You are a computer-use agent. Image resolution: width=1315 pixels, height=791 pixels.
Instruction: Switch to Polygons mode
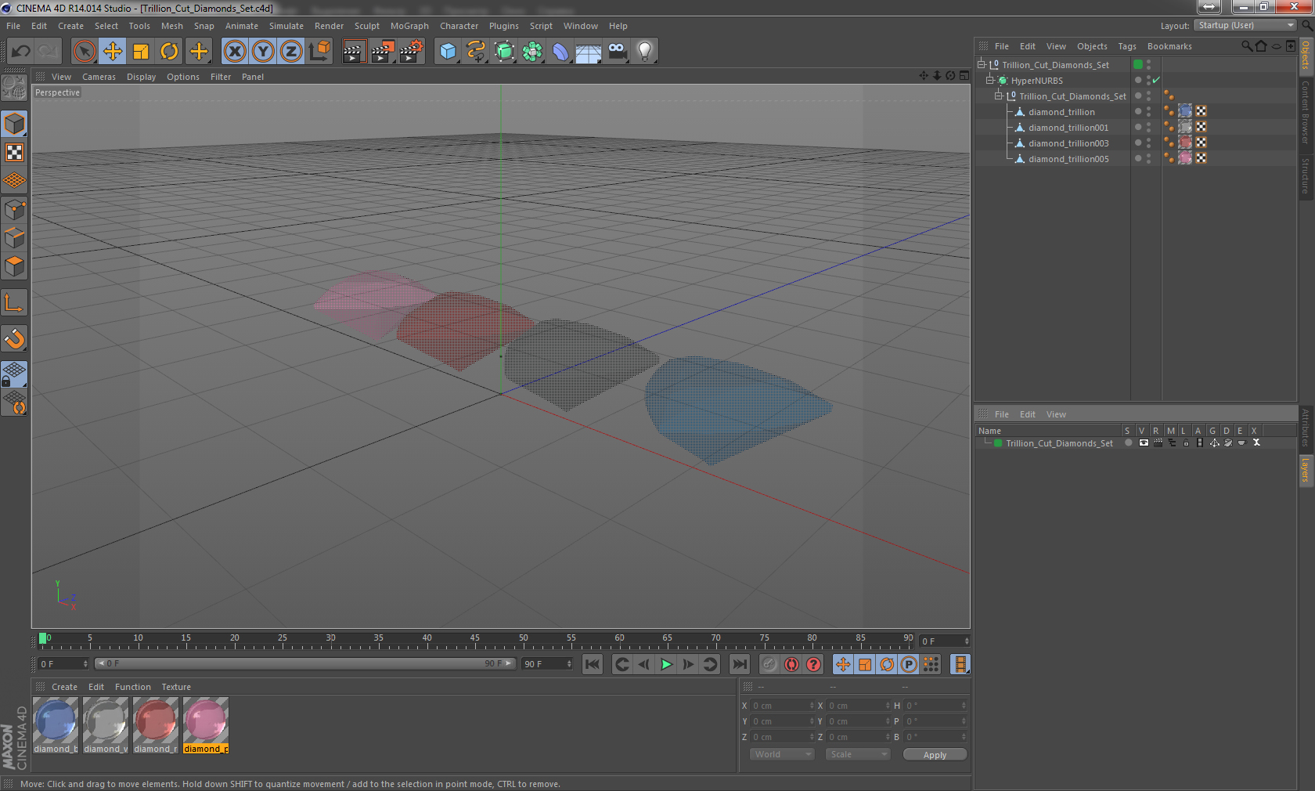click(14, 266)
